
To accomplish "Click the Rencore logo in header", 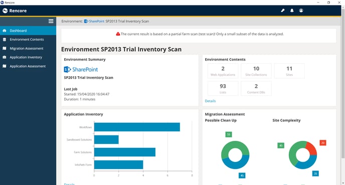I will coord(15,11).
